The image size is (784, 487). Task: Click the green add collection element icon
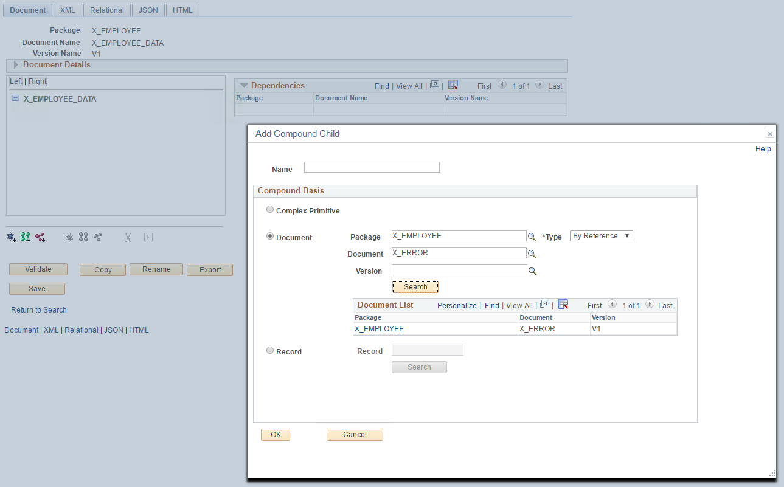click(25, 237)
